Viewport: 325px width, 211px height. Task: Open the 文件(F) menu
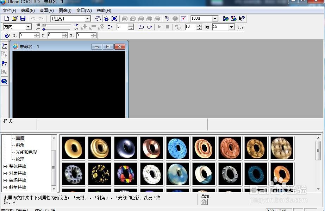9,10
